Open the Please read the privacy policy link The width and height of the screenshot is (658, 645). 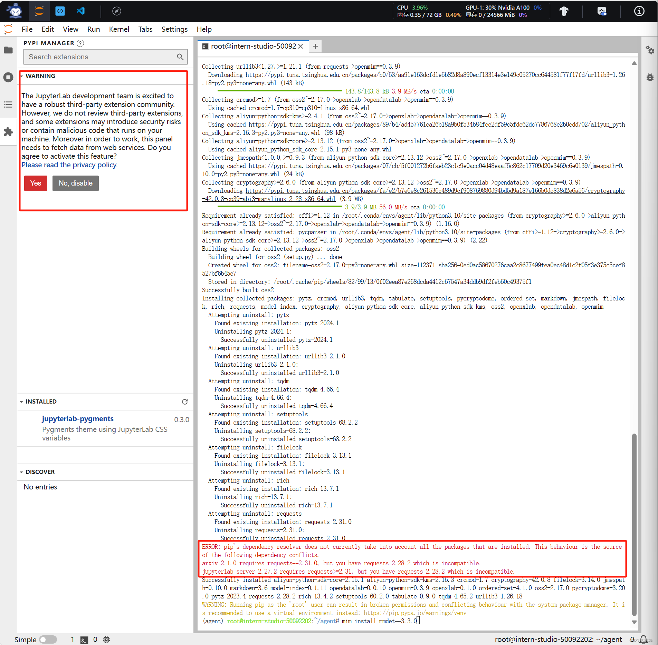pyautogui.click(x=69, y=165)
